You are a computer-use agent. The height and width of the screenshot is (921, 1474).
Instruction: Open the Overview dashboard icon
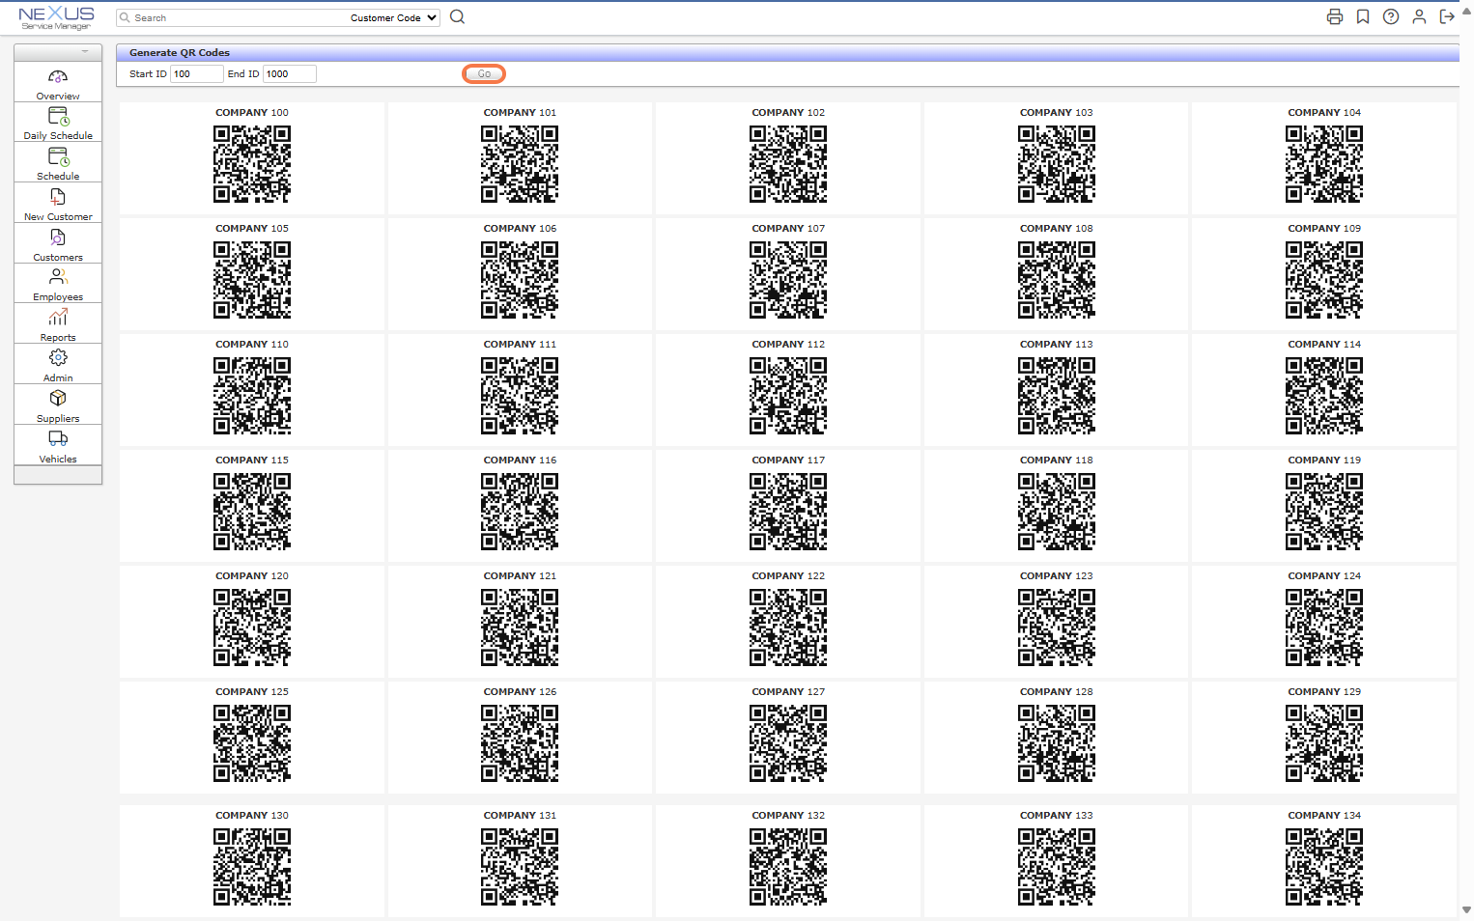(x=58, y=77)
